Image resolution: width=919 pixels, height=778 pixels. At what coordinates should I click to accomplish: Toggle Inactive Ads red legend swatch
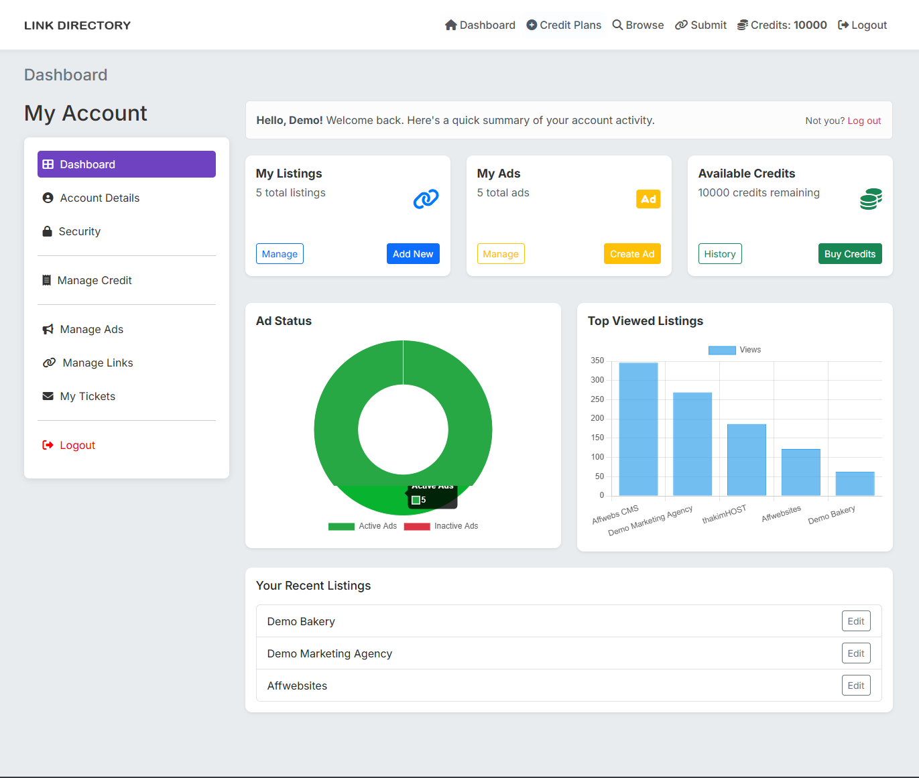click(x=417, y=526)
